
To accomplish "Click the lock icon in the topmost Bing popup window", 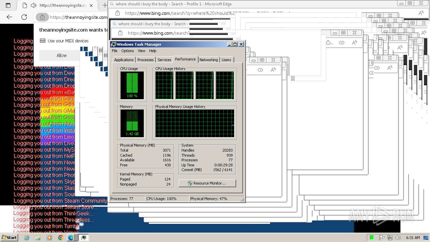I will pyautogui.click(x=118, y=13).
